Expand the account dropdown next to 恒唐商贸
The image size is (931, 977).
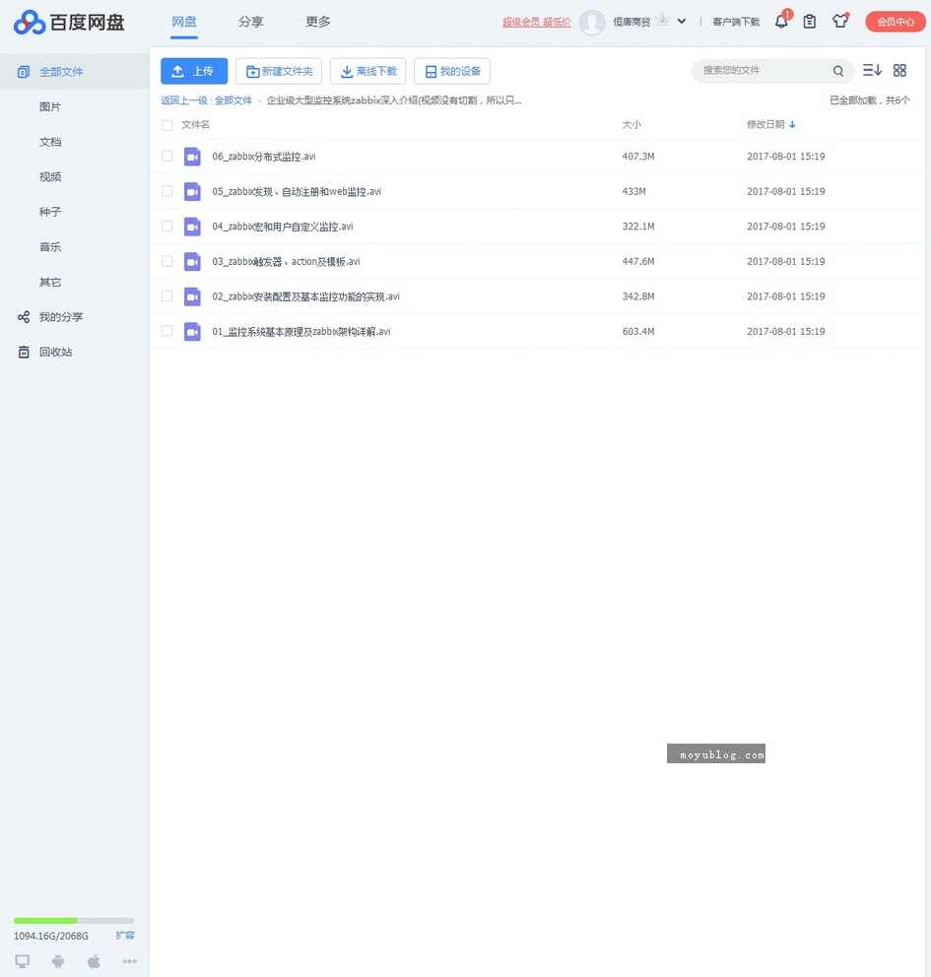pyautogui.click(x=680, y=21)
